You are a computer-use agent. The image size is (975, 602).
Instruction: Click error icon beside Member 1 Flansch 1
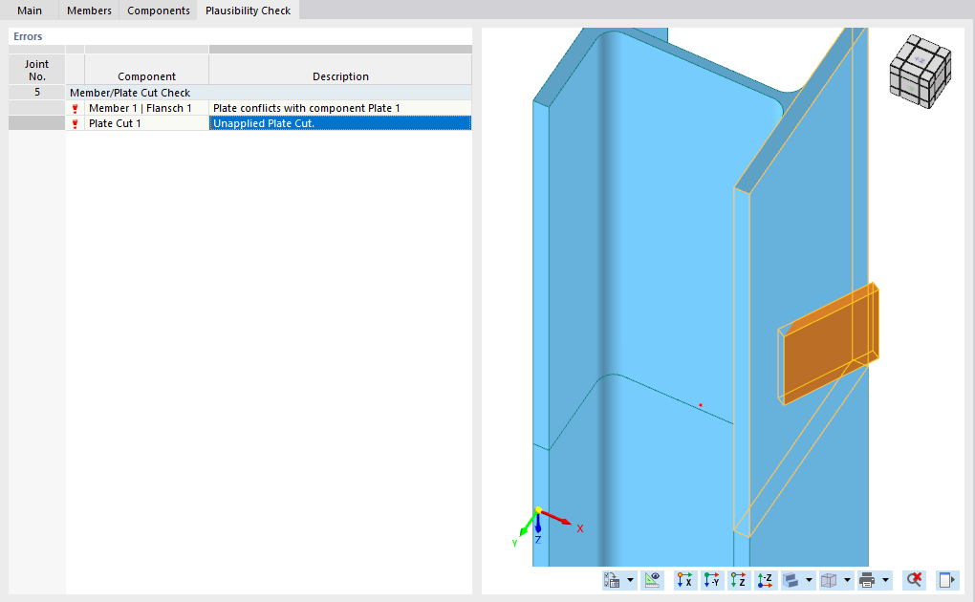[x=76, y=108]
